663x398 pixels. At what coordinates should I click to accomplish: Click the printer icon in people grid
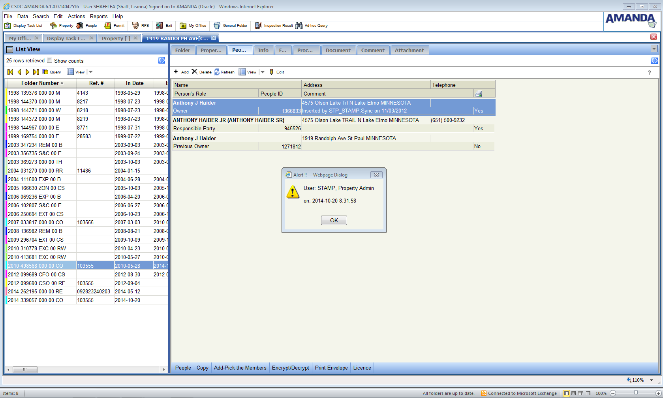pyautogui.click(x=479, y=94)
